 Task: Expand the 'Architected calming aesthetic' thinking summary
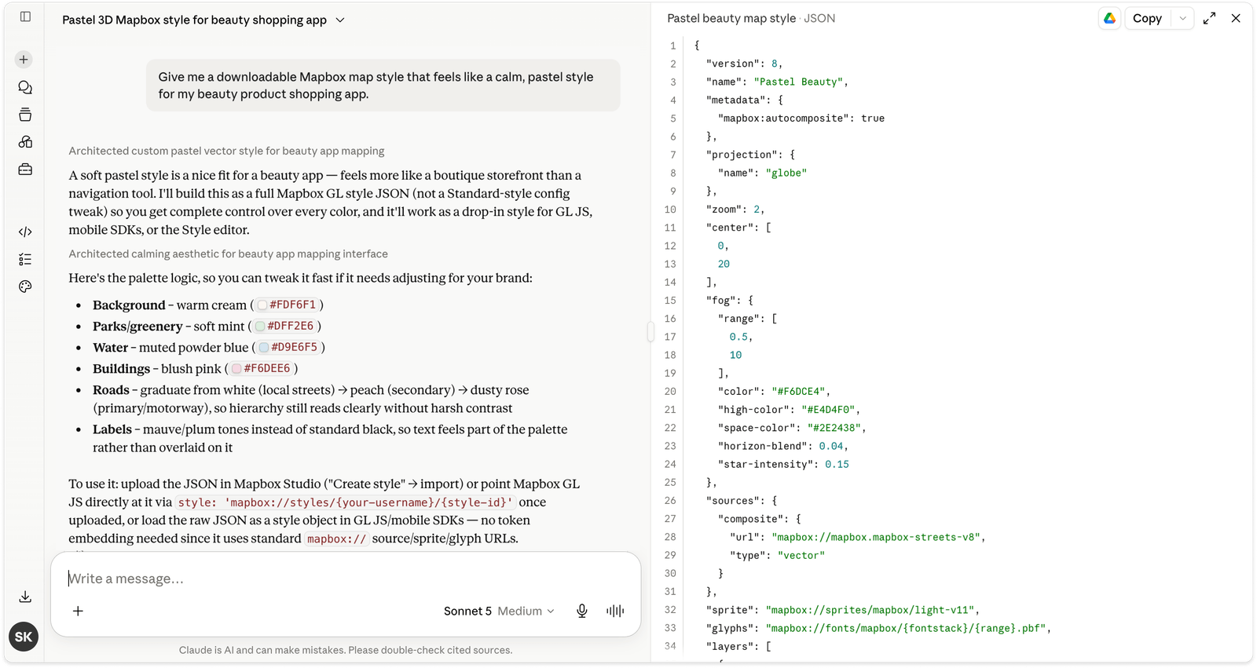(228, 254)
